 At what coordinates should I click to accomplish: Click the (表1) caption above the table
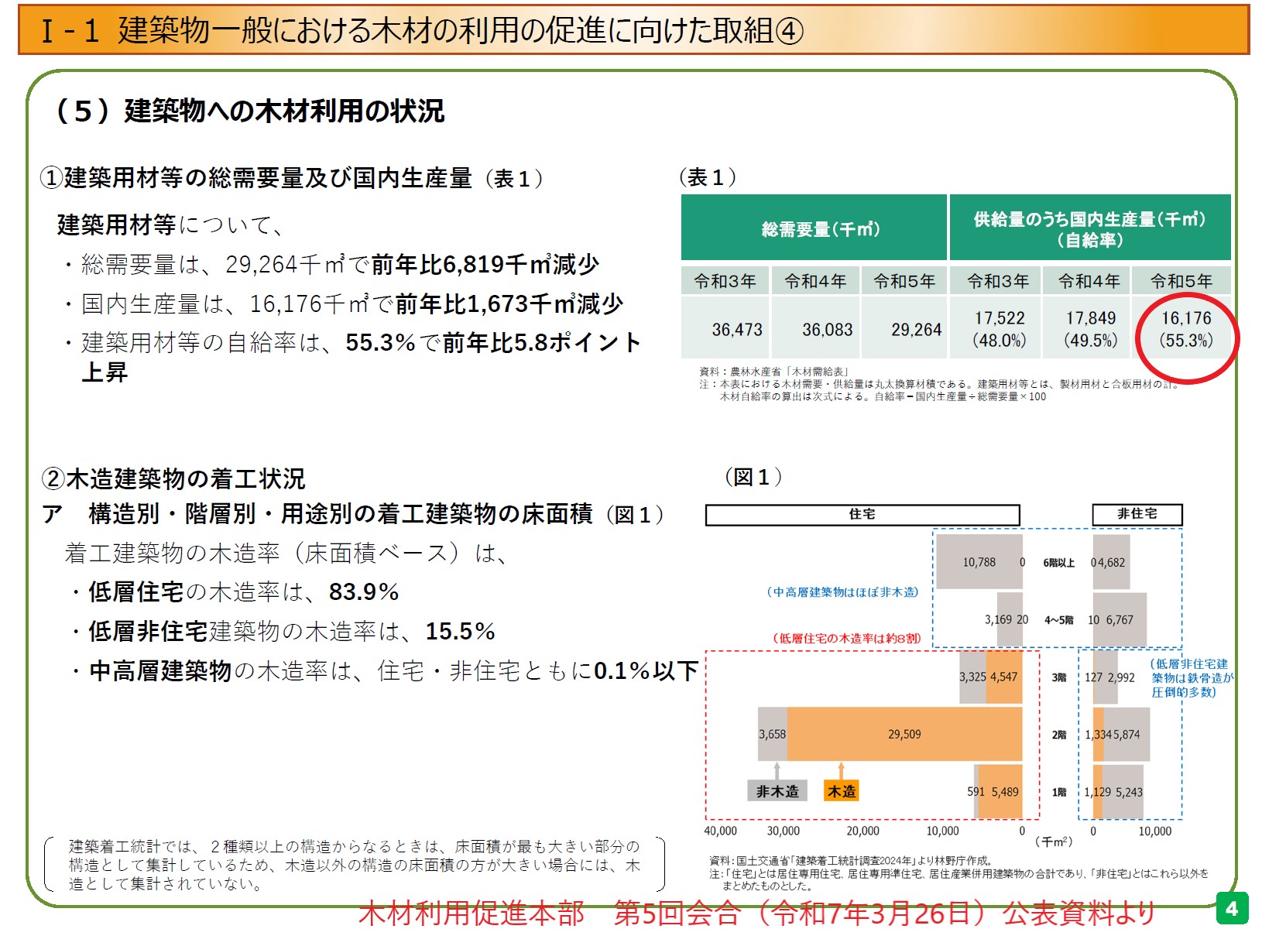pyautogui.click(x=708, y=177)
